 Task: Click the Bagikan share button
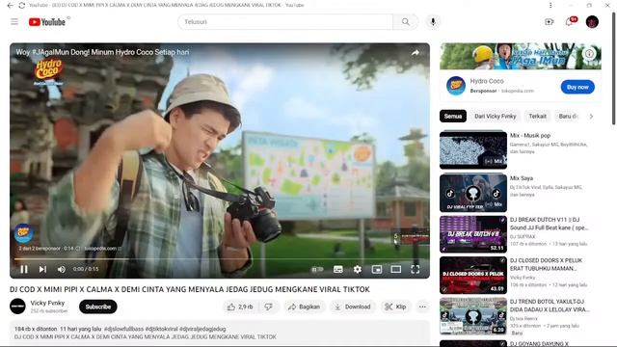click(304, 307)
